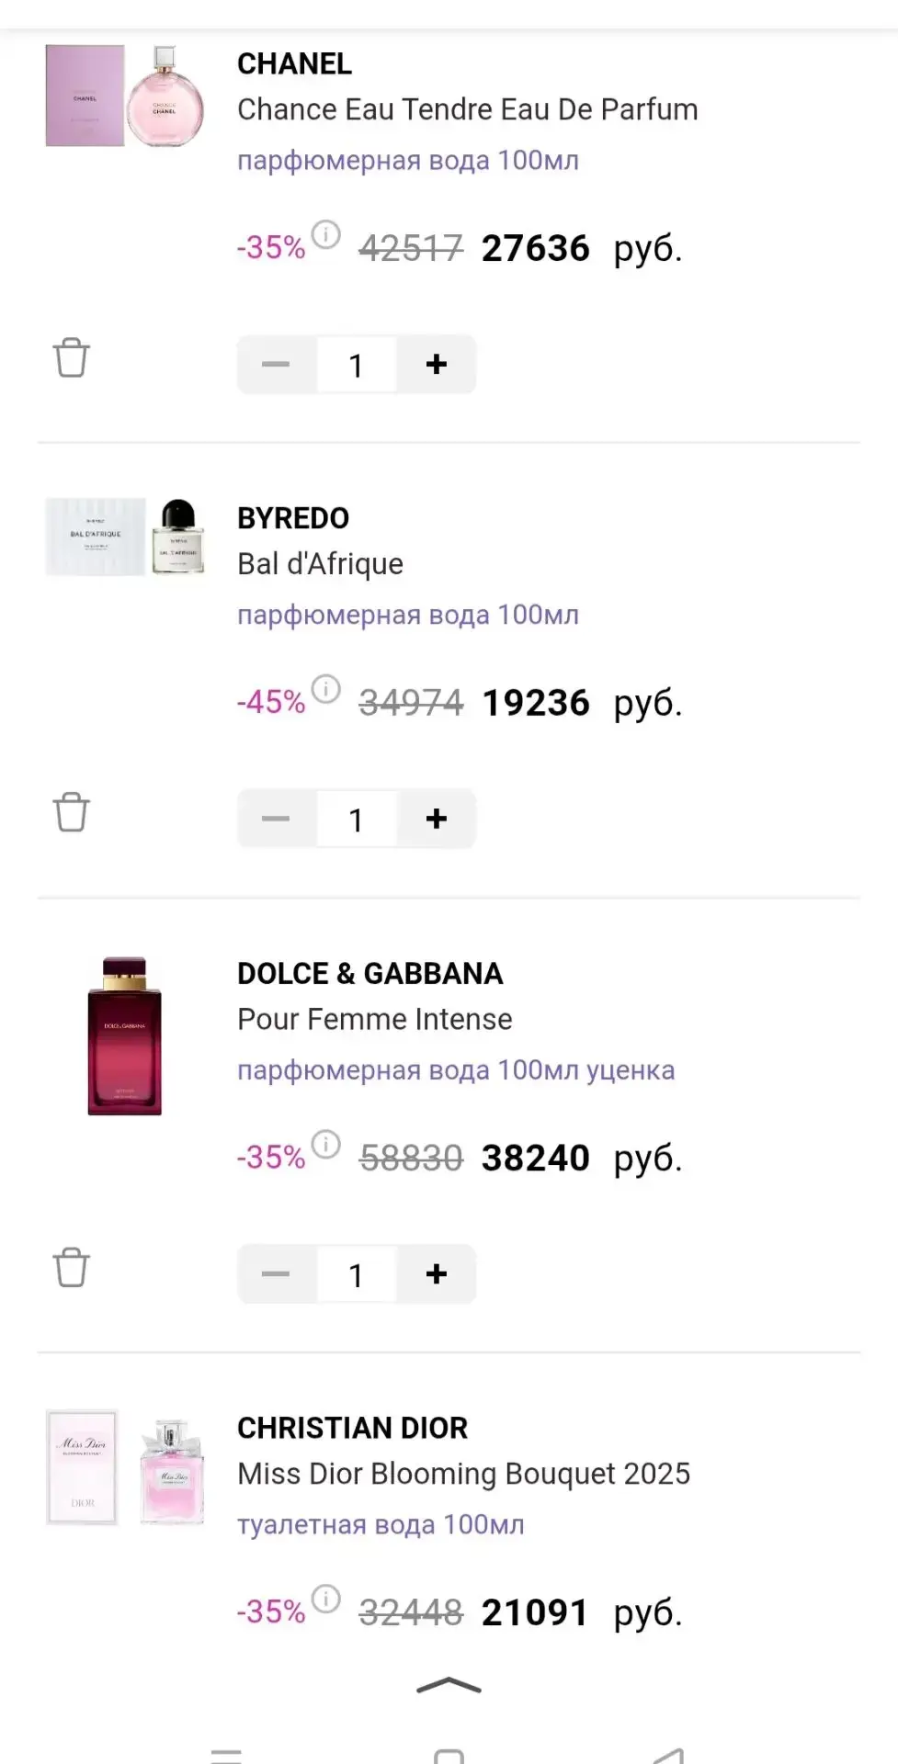Add one more Byredo Bal d'Afrique
Viewport: 898px width, 1764px height.
437,819
